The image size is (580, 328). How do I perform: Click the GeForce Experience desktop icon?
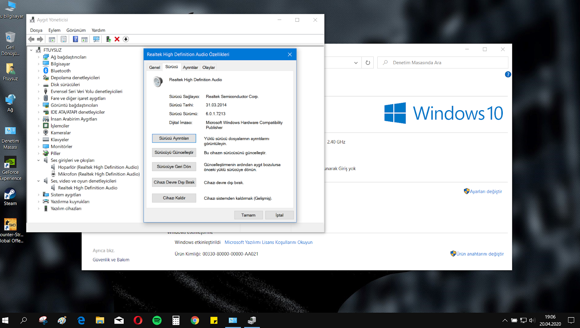(11, 169)
